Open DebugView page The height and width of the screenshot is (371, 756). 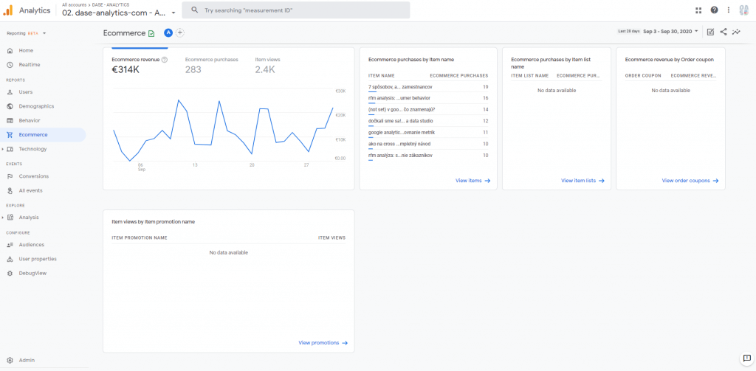pyautogui.click(x=32, y=273)
